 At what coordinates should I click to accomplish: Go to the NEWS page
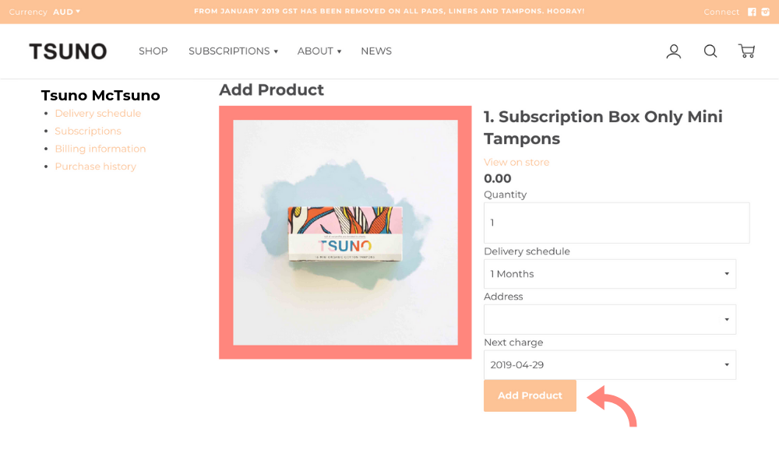(x=375, y=51)
